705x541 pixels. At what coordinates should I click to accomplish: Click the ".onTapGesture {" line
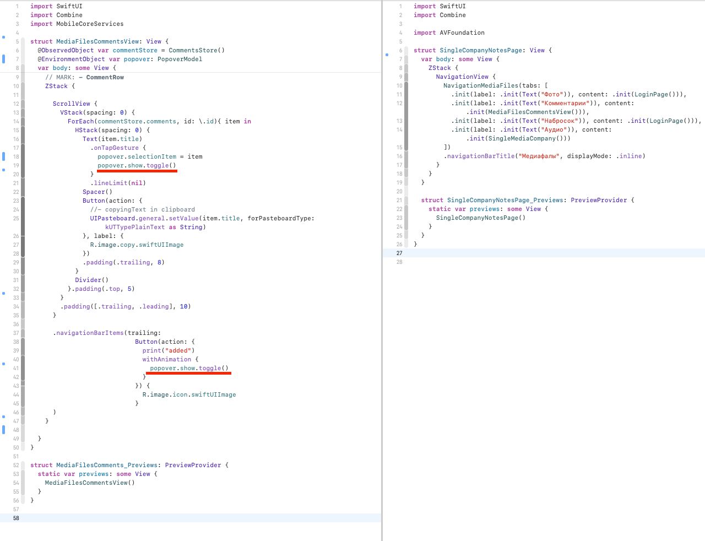click(118, 148)
